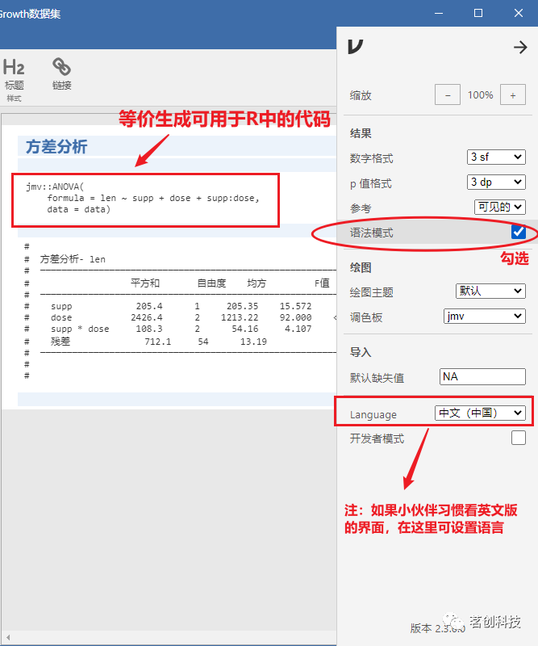
Task: Click the 自由度 column header
Action: tap(211, 283)
